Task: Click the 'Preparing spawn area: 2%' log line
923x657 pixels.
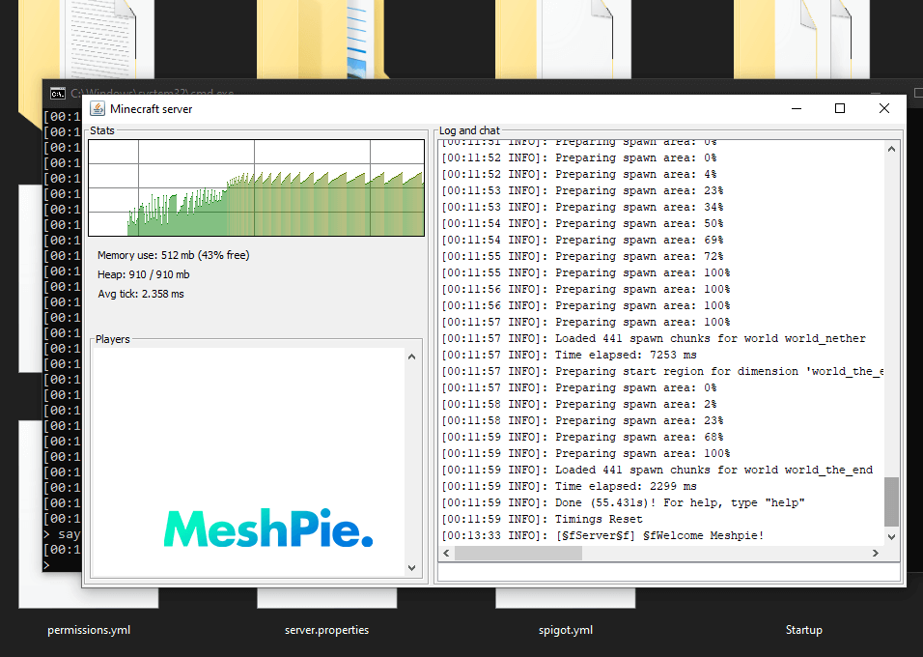Action: tap(578, 405)
